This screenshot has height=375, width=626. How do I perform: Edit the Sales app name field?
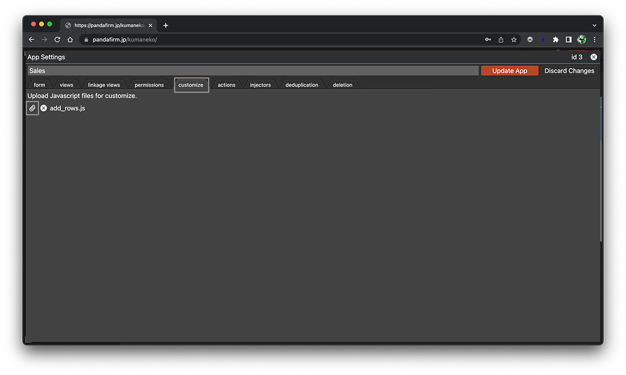click(253, 71)
